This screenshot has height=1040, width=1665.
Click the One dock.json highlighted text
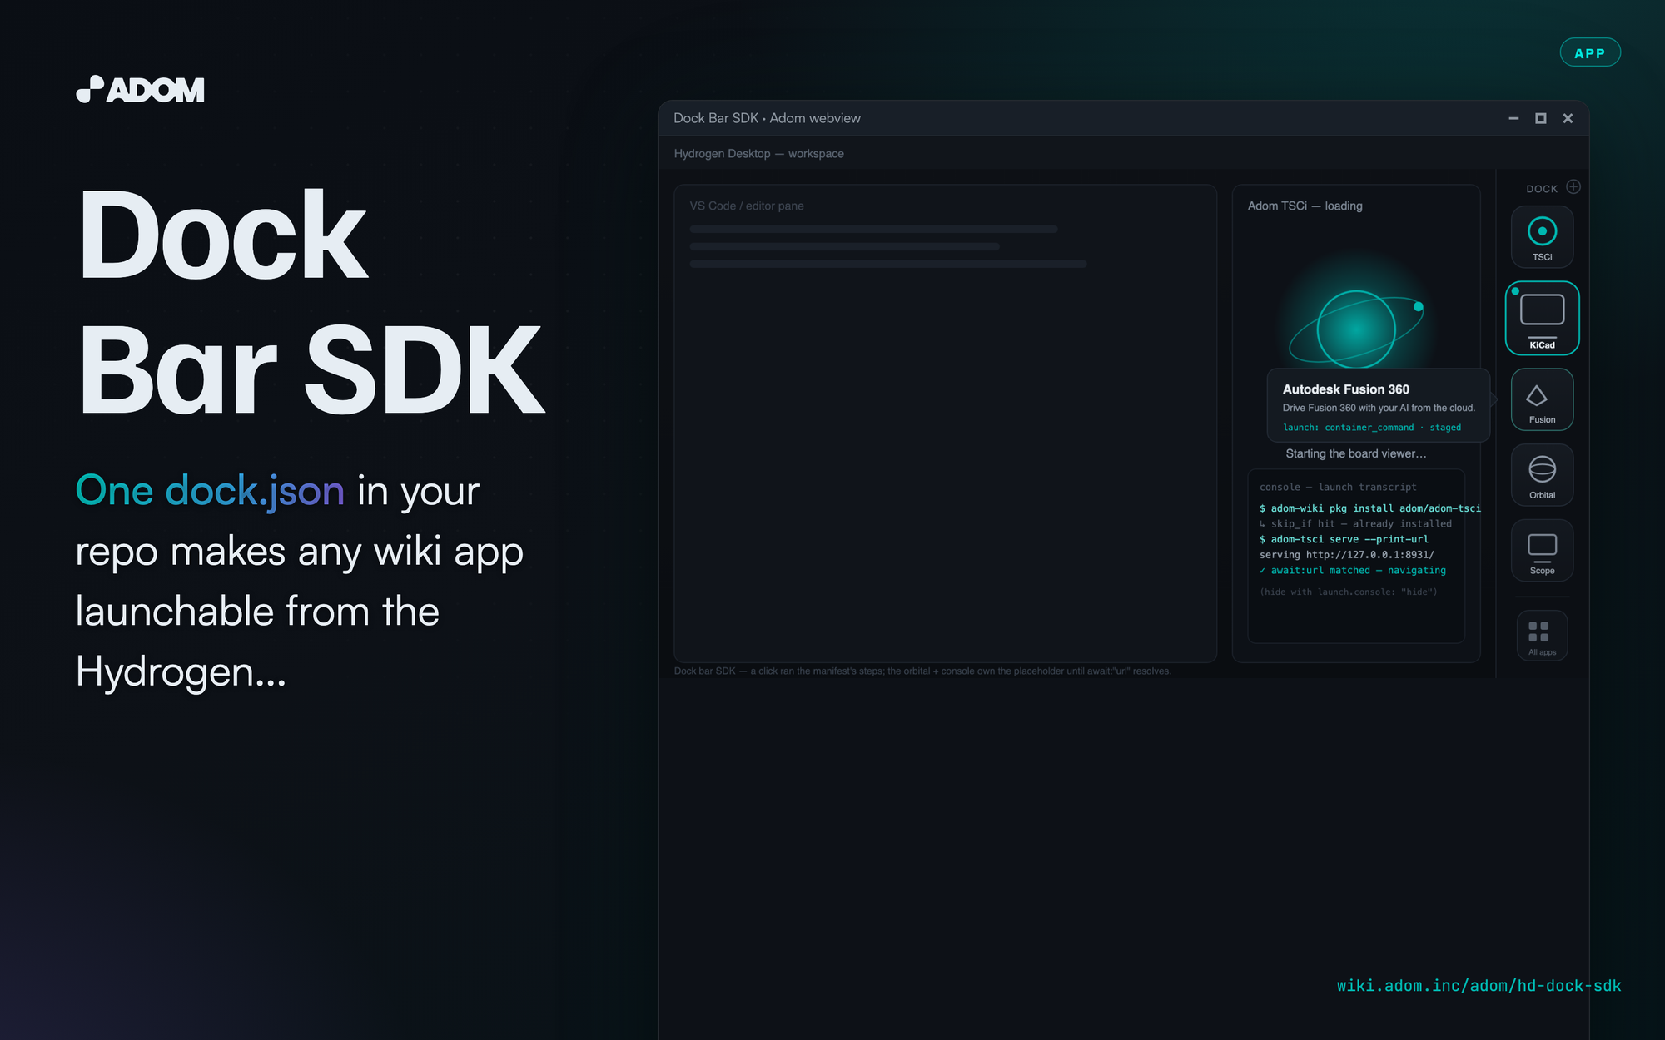pyautogui.click(x=210, y=491)
